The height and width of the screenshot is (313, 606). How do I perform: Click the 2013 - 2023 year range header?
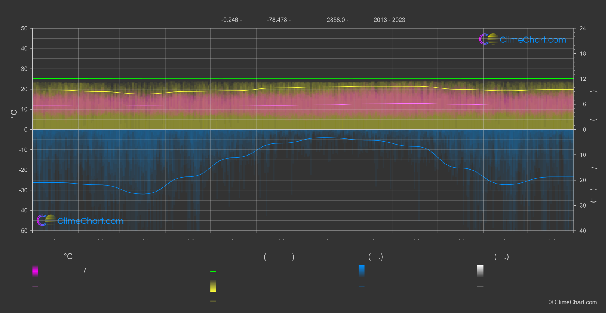point(389,20)
